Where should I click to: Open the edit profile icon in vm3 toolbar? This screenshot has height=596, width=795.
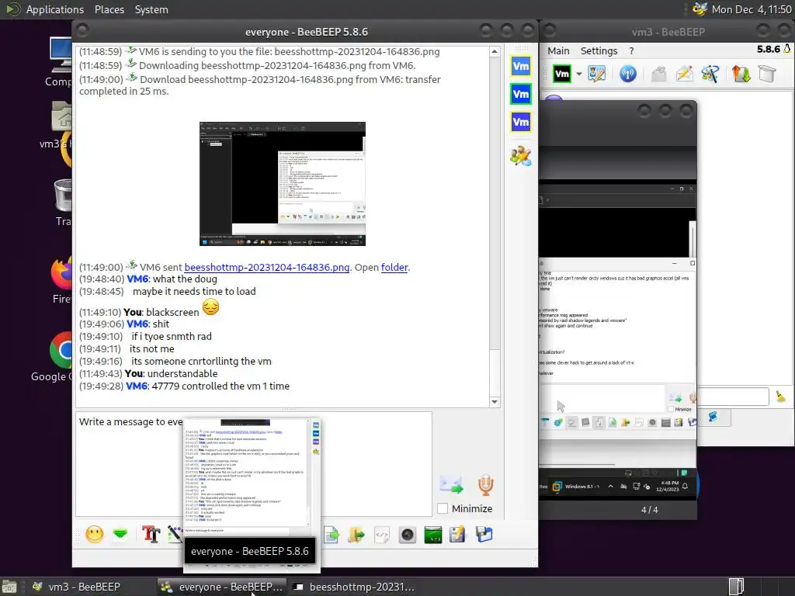coord(597,74)
